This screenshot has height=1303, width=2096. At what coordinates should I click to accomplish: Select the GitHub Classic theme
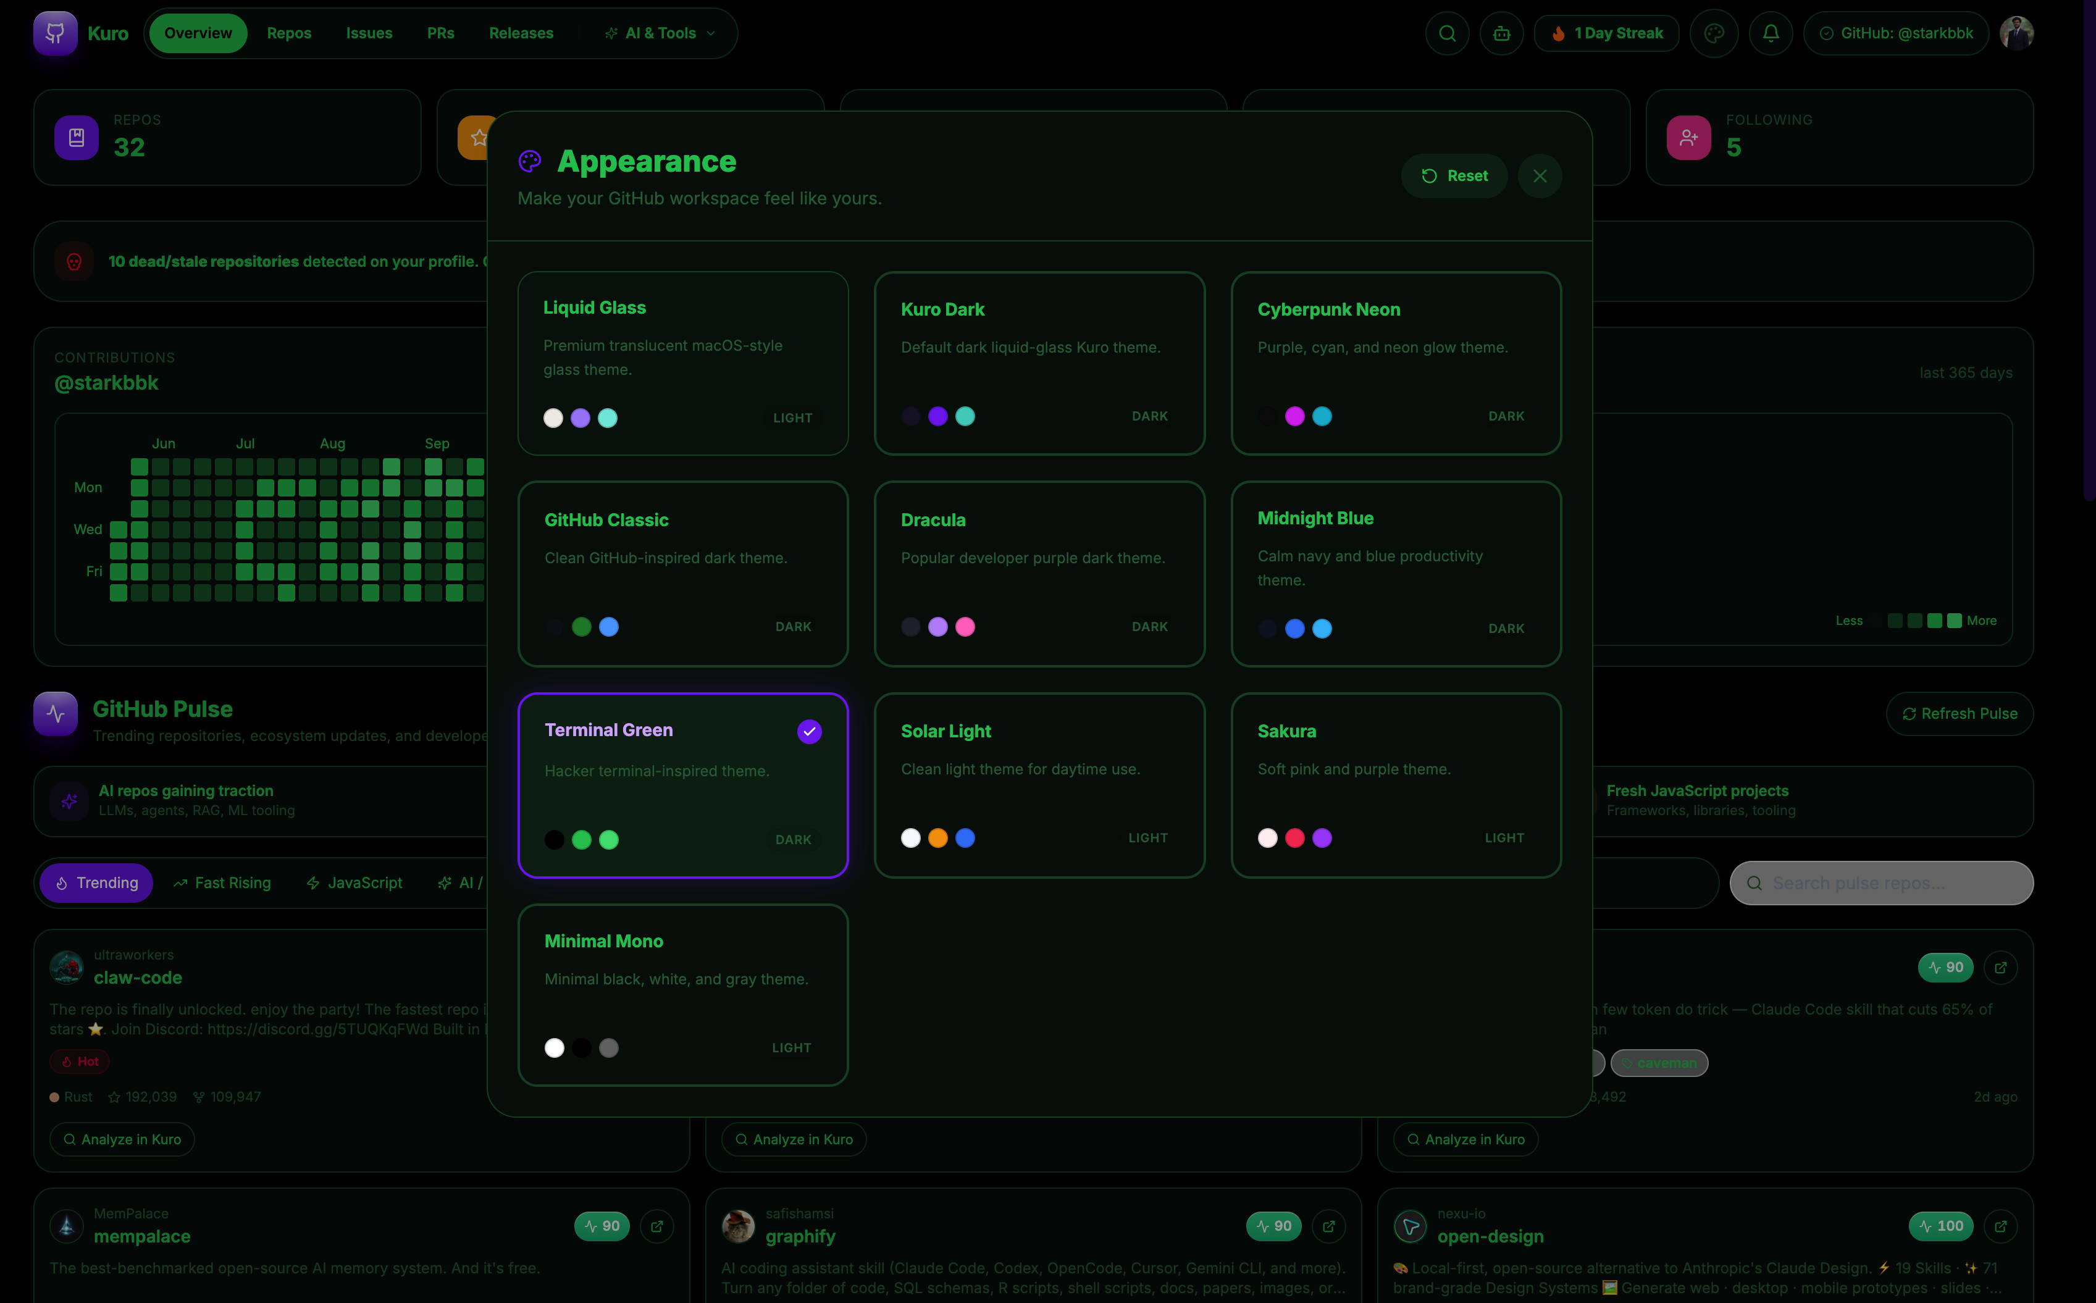[x=682, y=573]
